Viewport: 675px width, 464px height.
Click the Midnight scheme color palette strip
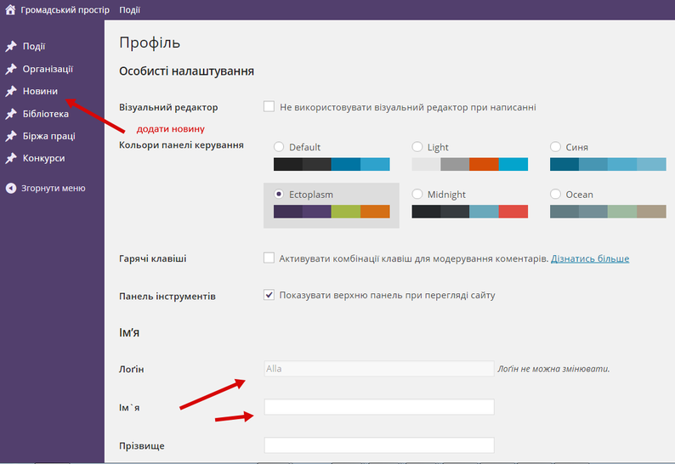point(469,212)
